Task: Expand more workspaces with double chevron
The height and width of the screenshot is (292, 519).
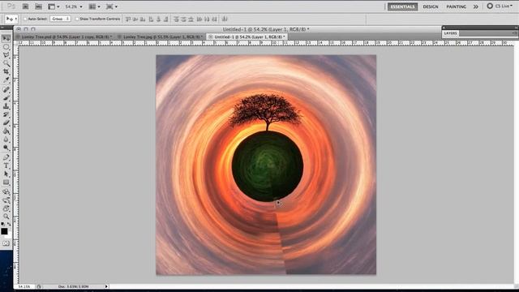Action: tap(476, 6)
